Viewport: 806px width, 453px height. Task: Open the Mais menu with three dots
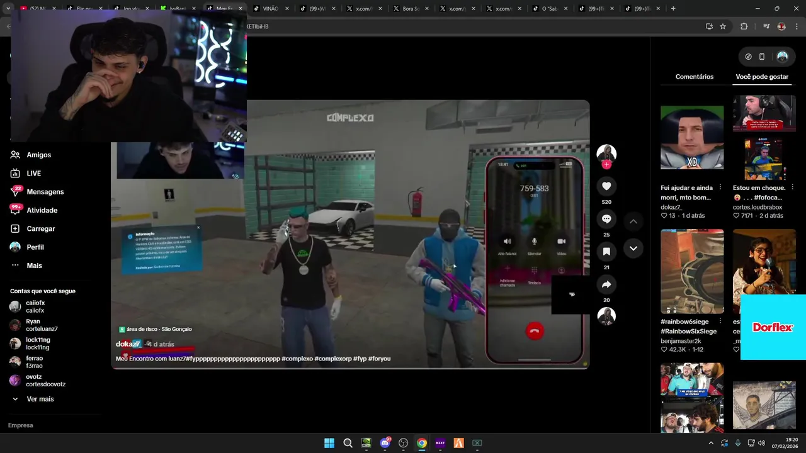tap(34, 266)
